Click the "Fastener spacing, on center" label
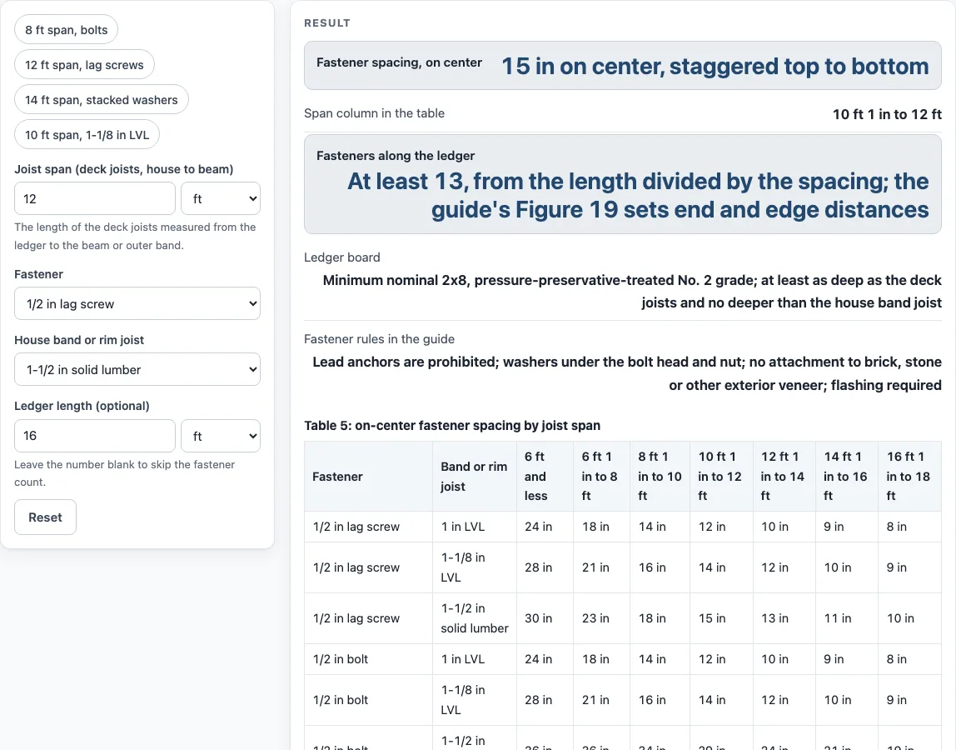Screen dimensions: 956x750 point(400,62)
